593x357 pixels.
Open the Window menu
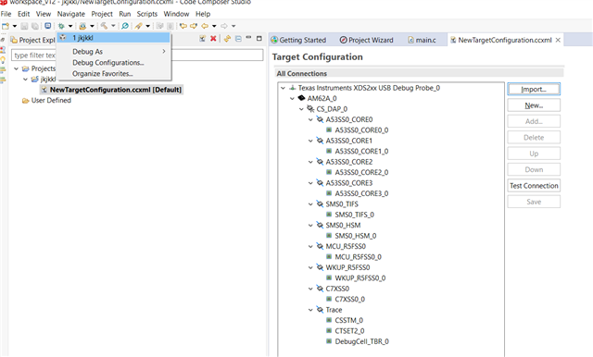pyautogui.click(x=176, y=14)
